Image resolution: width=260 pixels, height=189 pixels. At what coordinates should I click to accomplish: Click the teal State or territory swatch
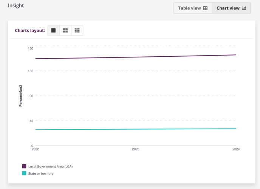click(x=24, y=174)
